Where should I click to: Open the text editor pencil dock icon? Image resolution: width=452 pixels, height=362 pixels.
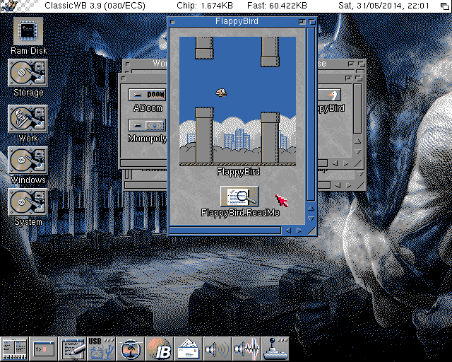pos(72,349)
